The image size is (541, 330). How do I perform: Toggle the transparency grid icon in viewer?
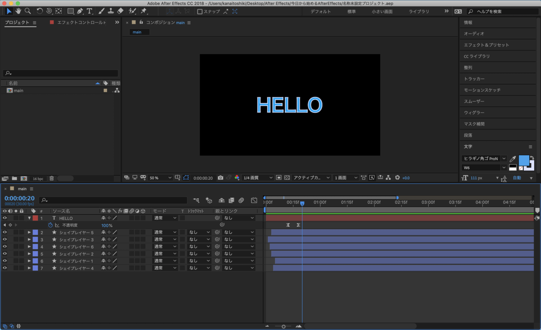click(x=287, y=178)
